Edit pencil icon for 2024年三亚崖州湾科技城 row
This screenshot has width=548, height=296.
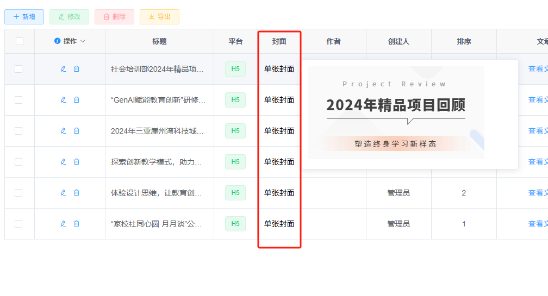coord(63,131)
